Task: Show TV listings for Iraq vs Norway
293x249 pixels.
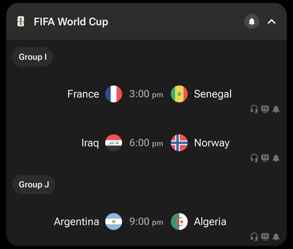Action: click(265, 158)
